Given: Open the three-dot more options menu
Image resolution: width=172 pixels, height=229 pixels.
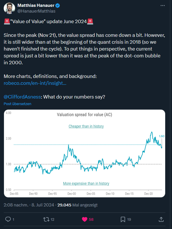Looking at the screenshot, I should pos(163,5).
